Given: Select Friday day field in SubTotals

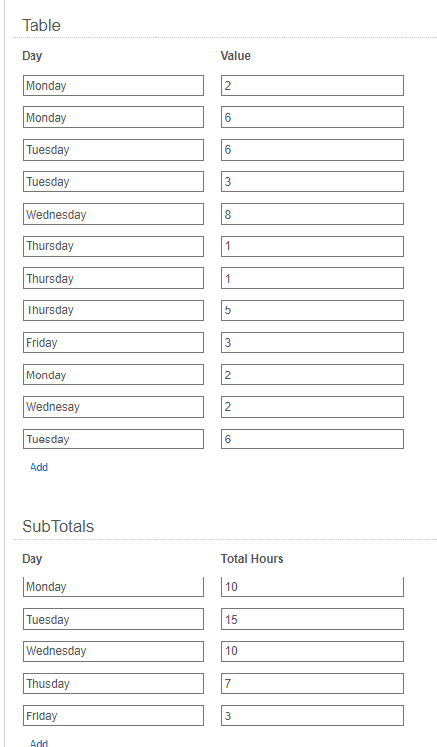Looking at the screenshot, I should (113, 715).
